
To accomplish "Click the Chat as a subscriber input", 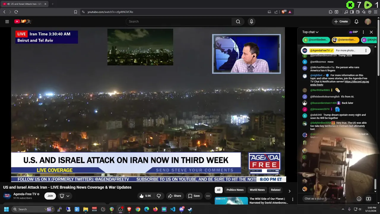I will tap(328, 199).
